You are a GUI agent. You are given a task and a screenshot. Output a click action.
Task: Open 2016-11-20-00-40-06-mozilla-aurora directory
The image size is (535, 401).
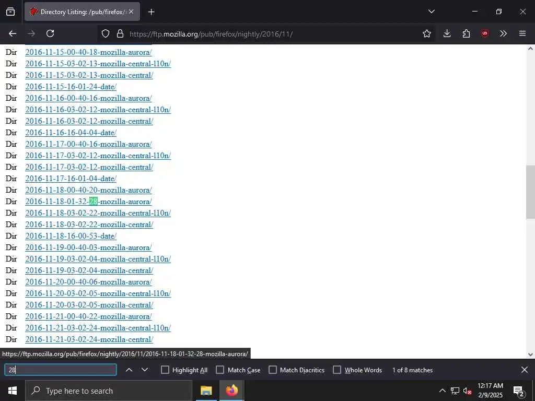[x=88, y=282]
